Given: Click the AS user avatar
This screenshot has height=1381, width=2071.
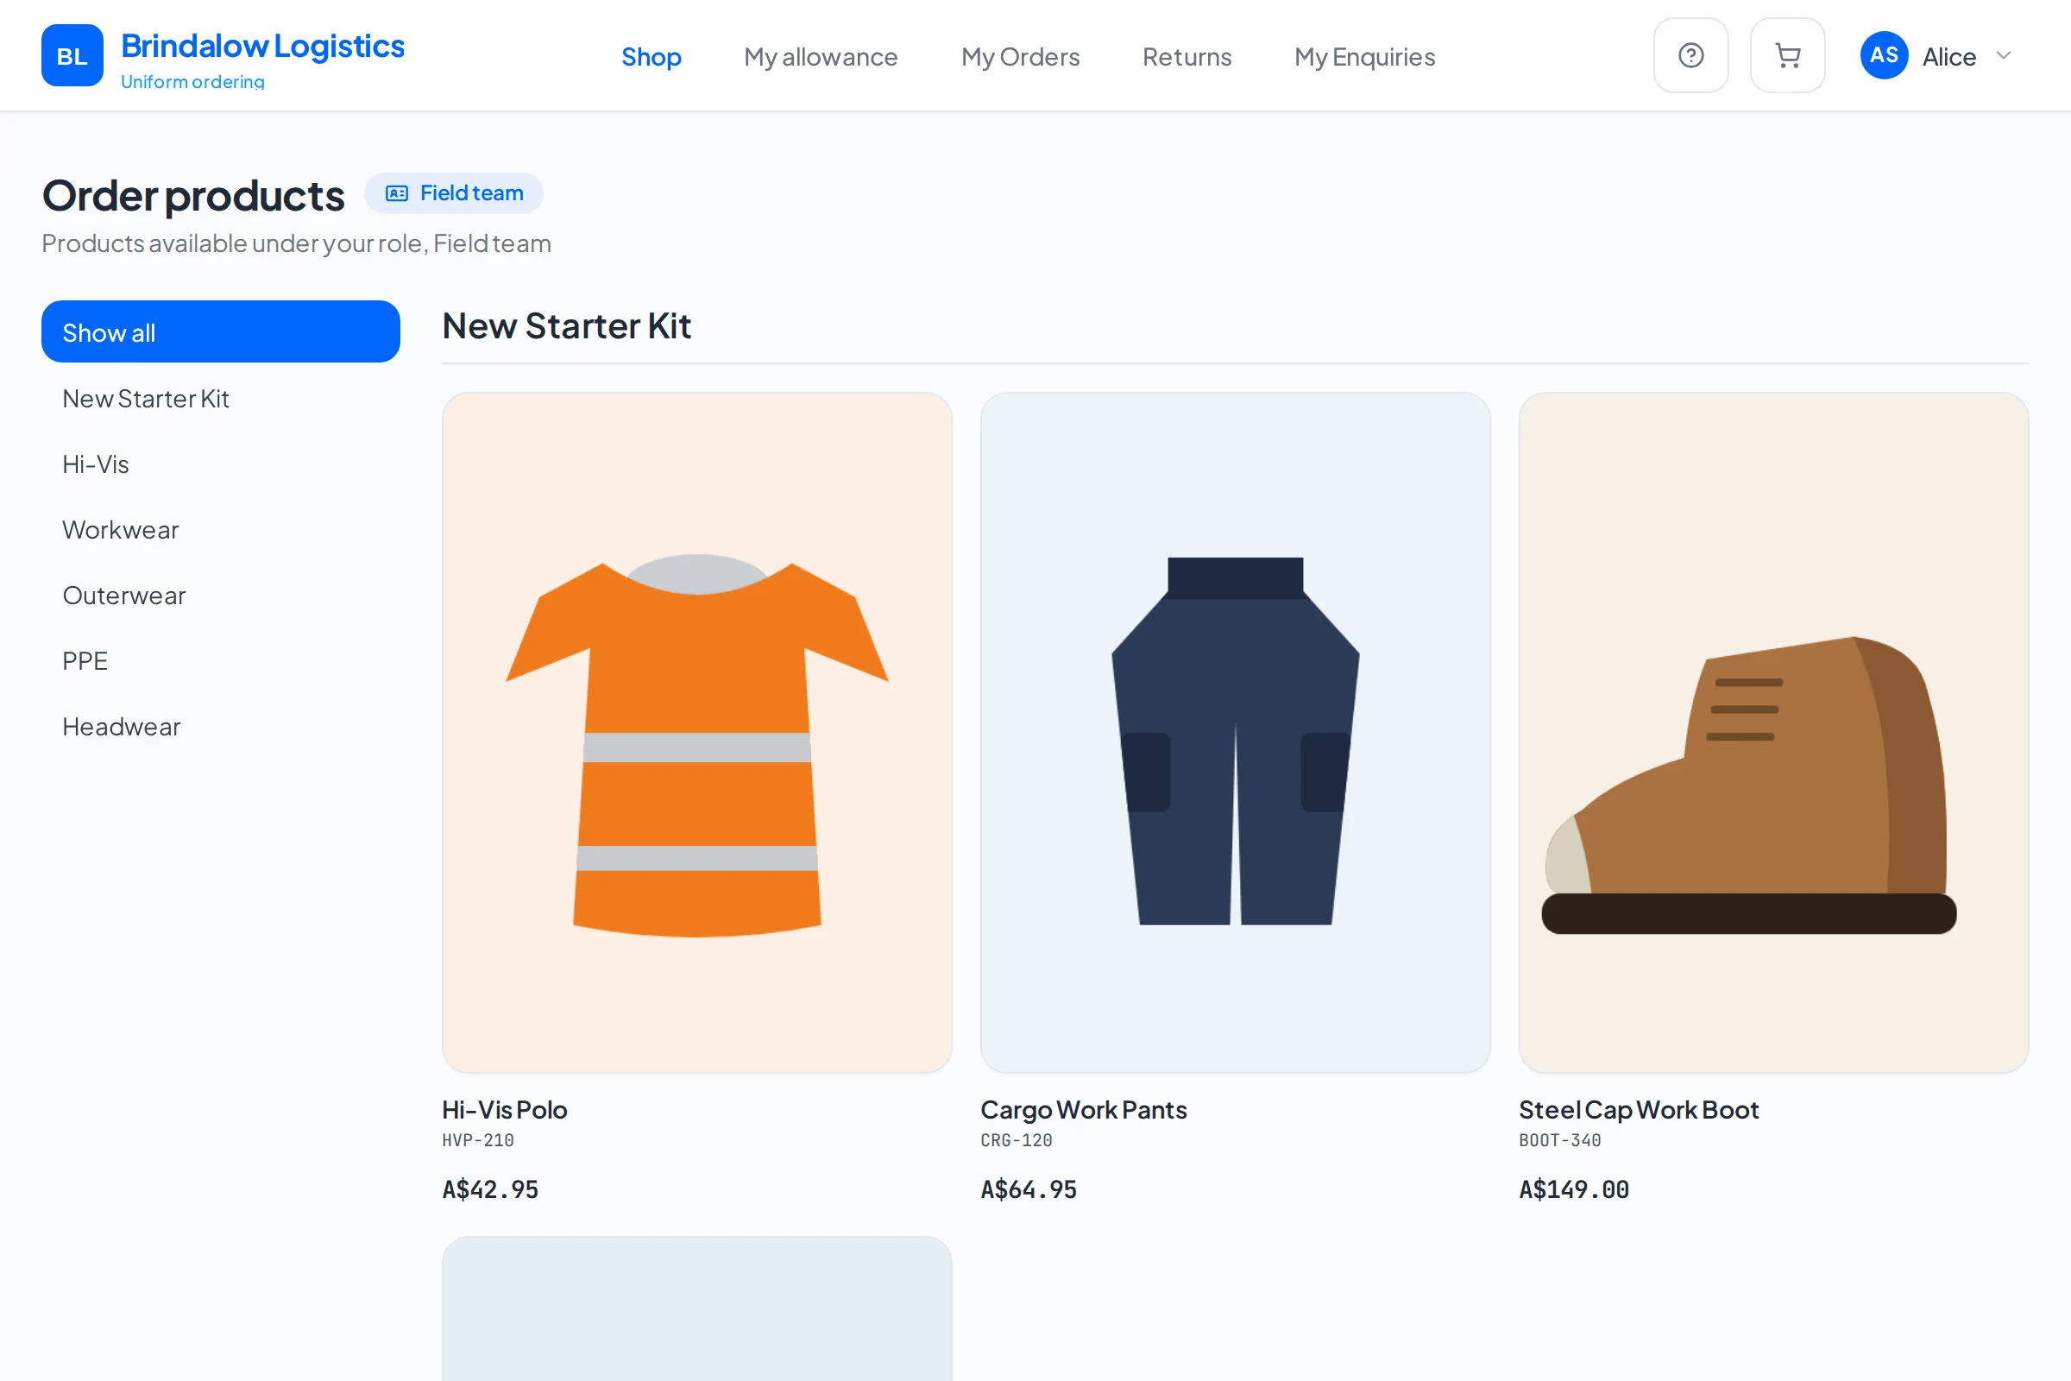Looking at the screenshot, I should 1884,55.
